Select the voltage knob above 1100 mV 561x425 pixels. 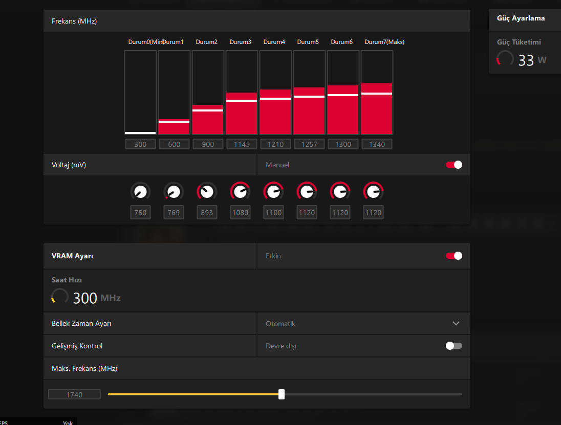[x=273, y=192]
